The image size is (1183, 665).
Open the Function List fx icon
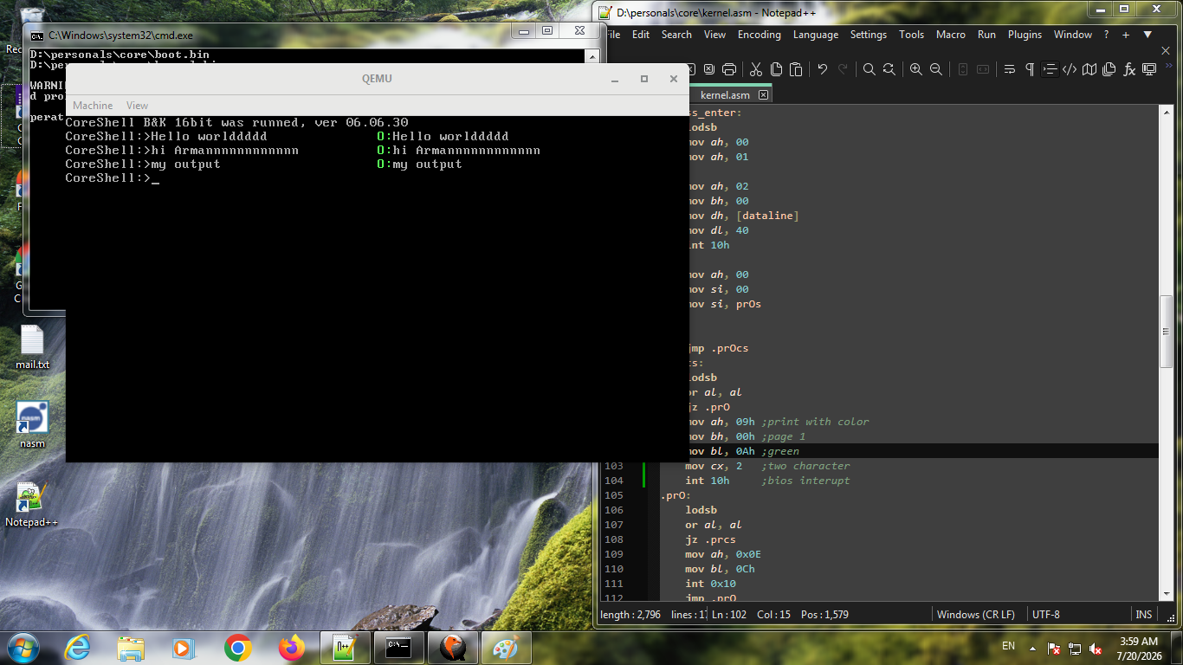1129,69
